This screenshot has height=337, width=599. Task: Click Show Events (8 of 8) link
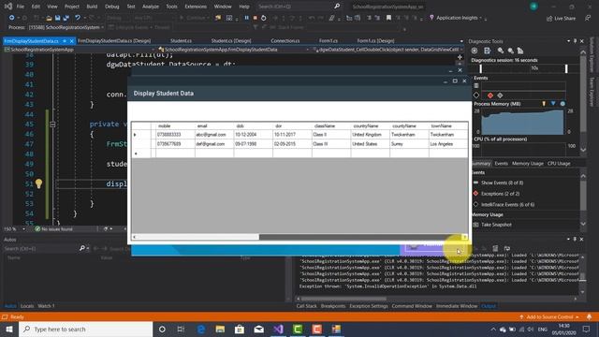[502, 183]
